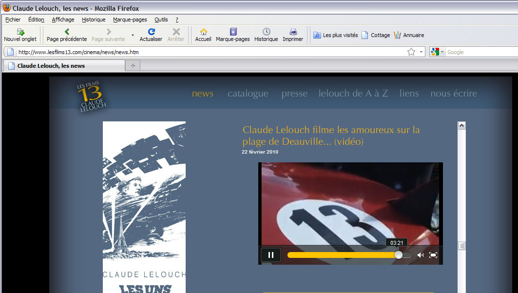Click the page identity icon in address bar

click(x=11, y=52)
